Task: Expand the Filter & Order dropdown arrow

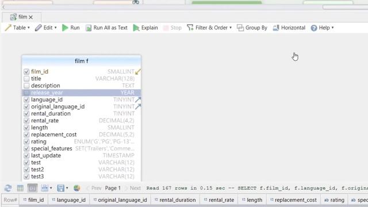Action: (231, 28)
